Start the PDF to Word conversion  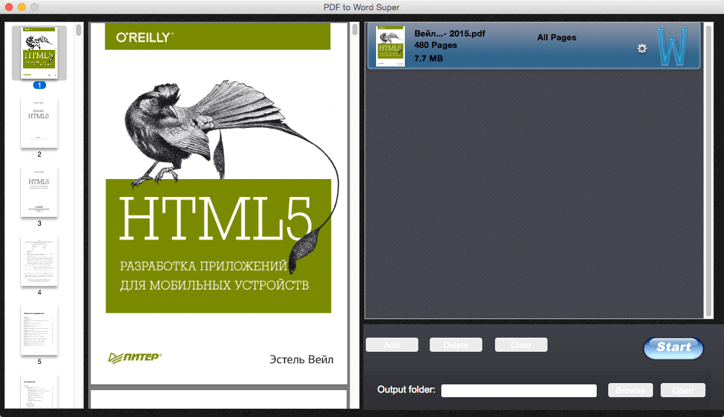click(673, 348)
